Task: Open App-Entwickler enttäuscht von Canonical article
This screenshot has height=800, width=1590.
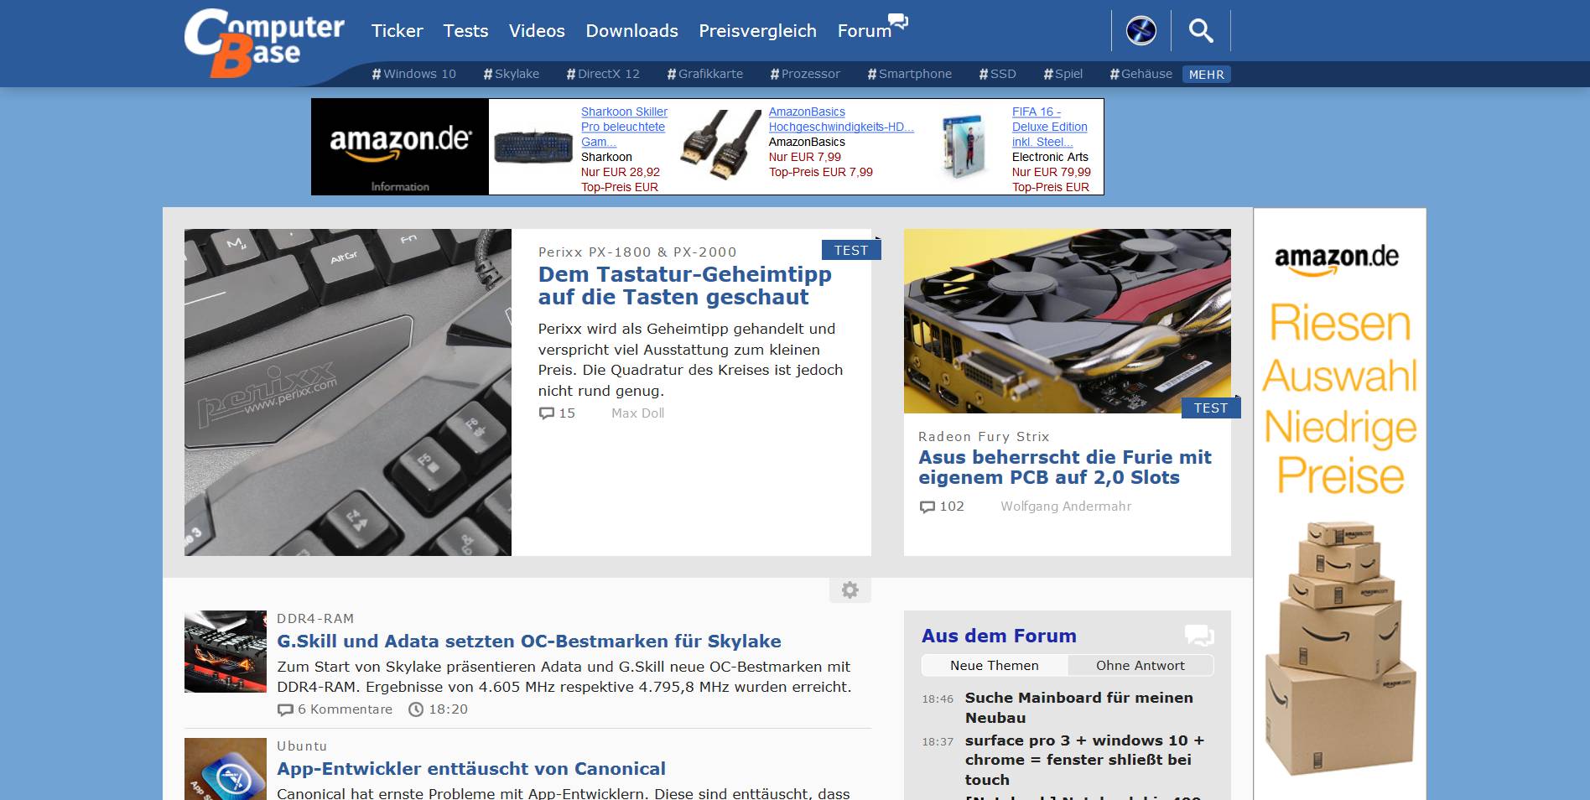Action: tap(471, 769)
